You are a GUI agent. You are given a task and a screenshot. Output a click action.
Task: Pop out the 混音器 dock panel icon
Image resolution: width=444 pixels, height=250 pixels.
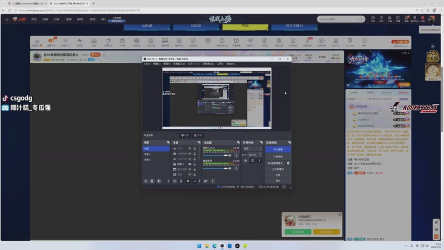pyautogui.click(x=238, y=143)
